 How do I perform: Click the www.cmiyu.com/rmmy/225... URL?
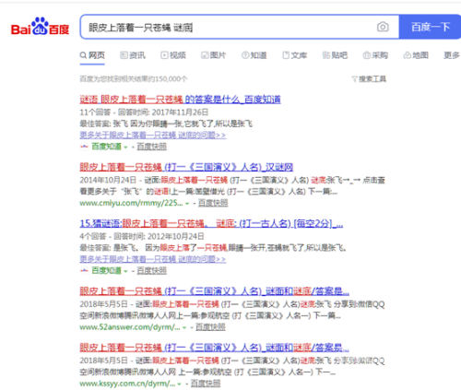pyautogui.click(x=131, y=203)
